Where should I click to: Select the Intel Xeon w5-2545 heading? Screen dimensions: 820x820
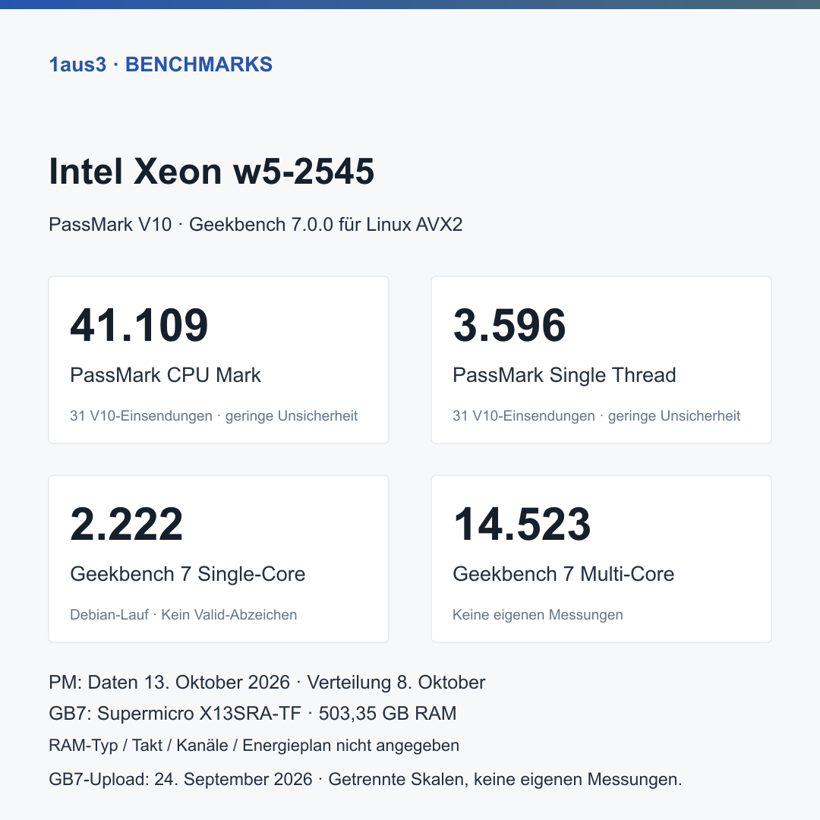coord(211,171)
